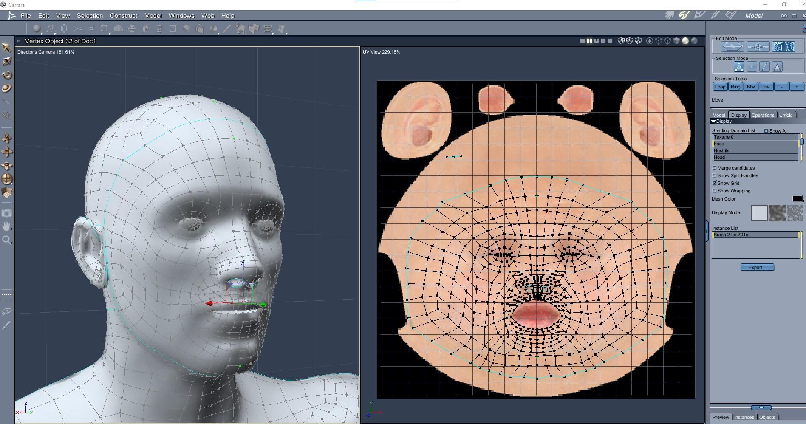Open the Windows menu

click(x=181, y=16)
